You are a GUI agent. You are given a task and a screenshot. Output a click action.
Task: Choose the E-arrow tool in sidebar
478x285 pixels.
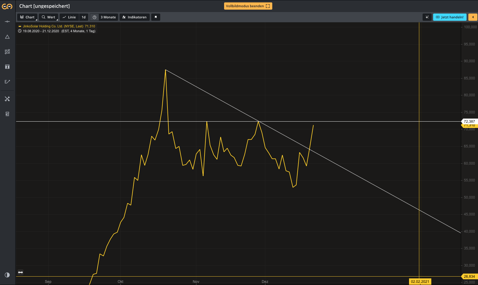7,82
